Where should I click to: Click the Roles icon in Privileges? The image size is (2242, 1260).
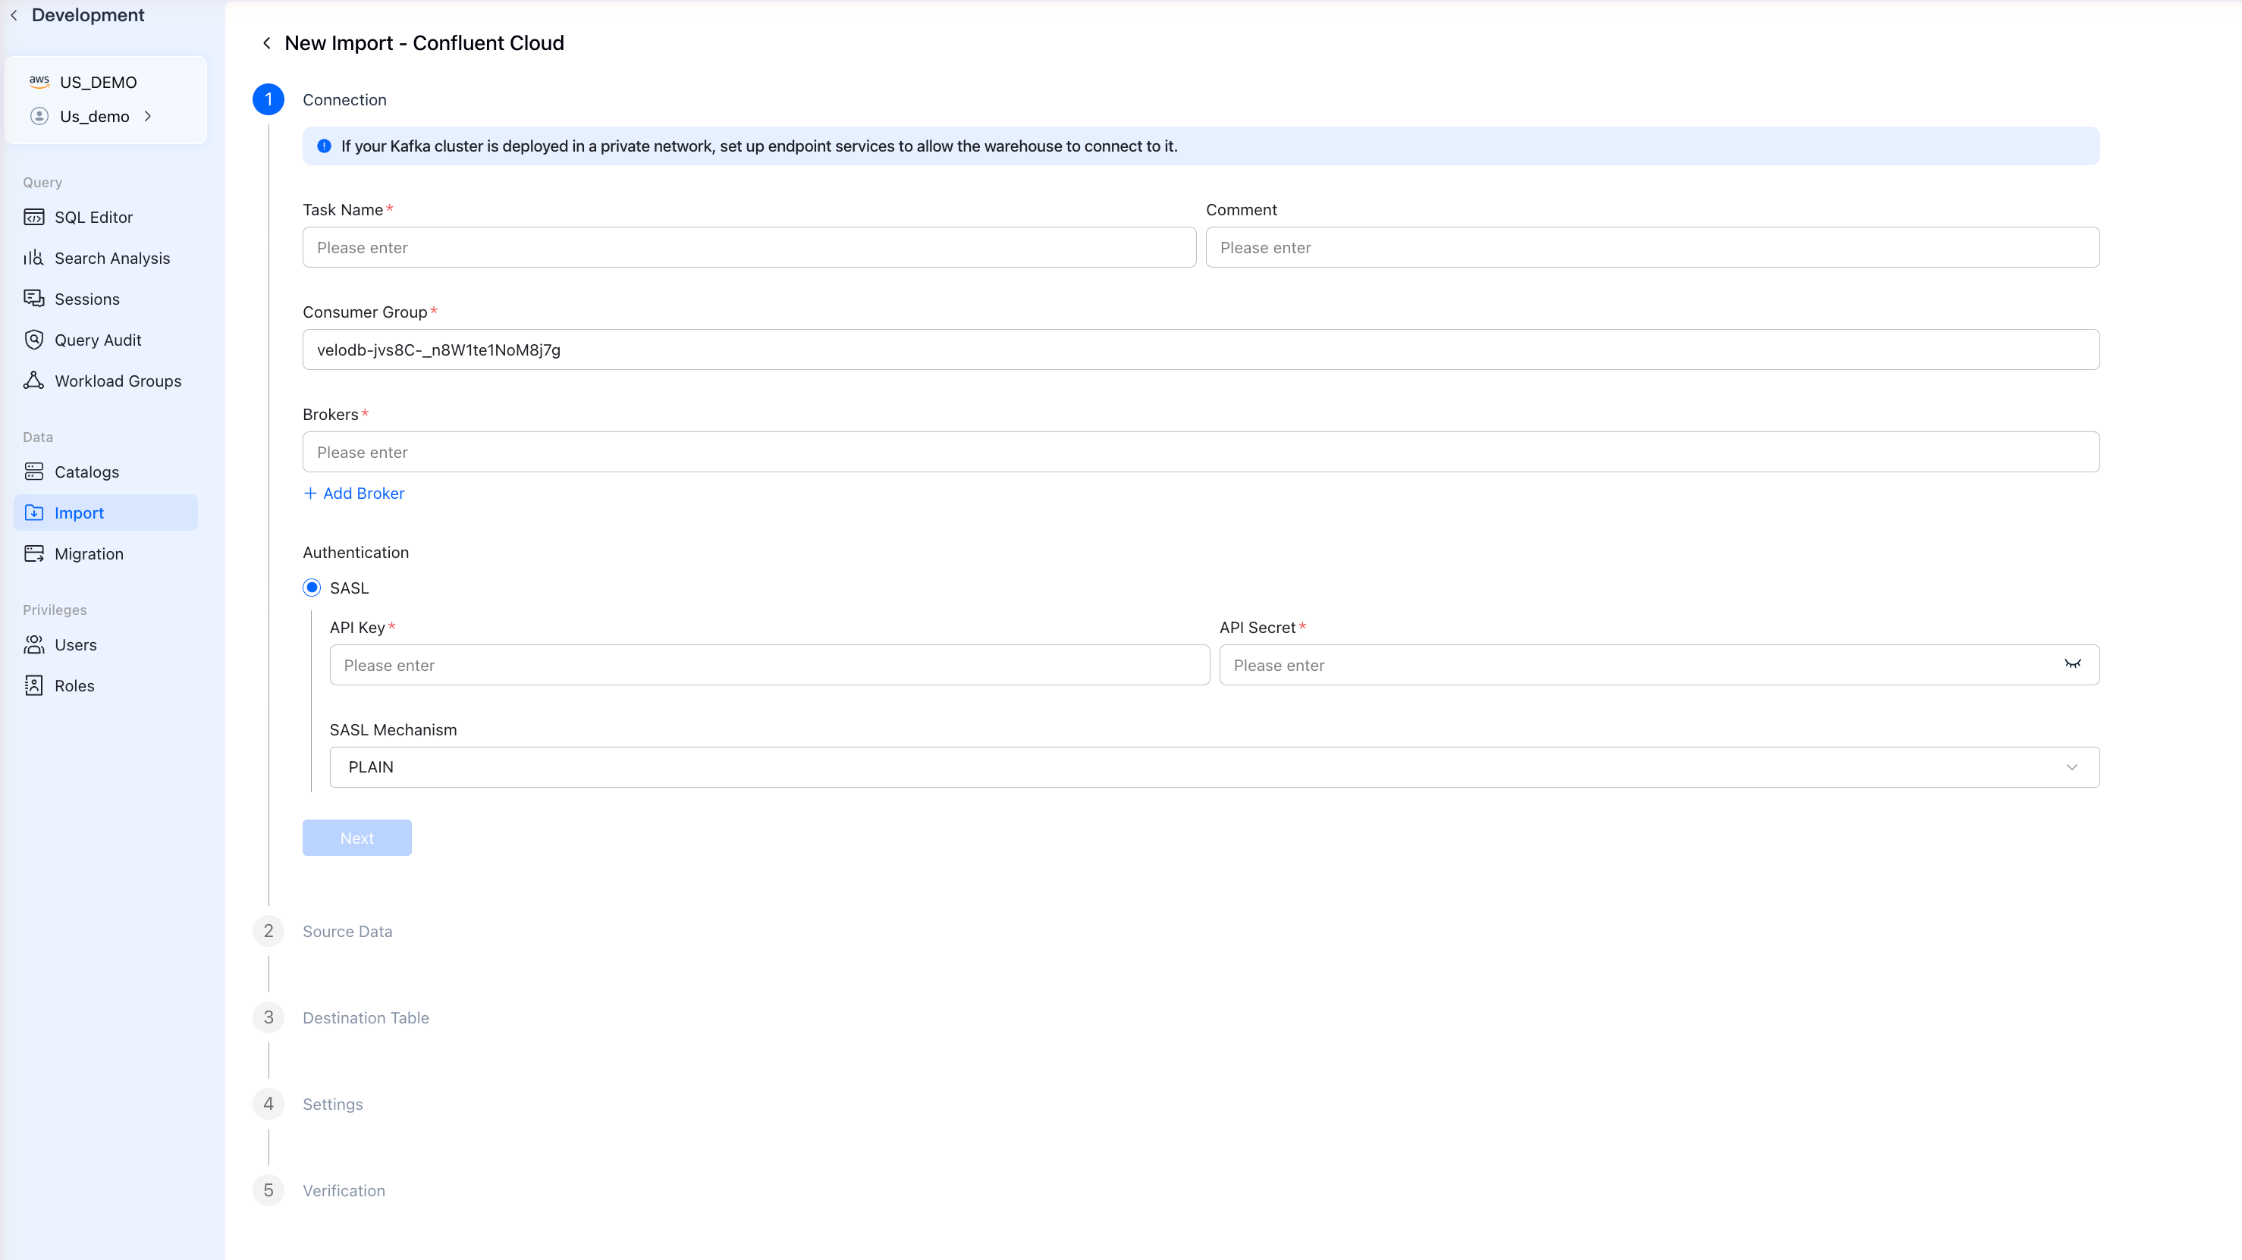point(34,687)
